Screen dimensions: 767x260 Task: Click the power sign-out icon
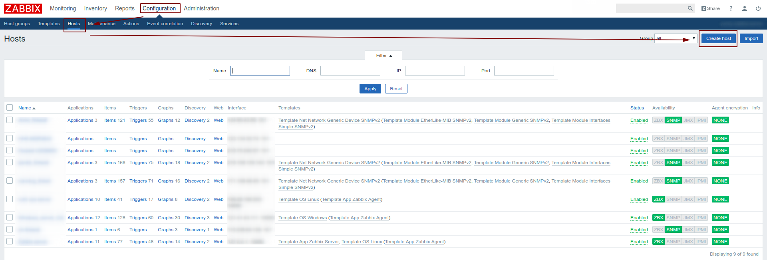(758, 8)
